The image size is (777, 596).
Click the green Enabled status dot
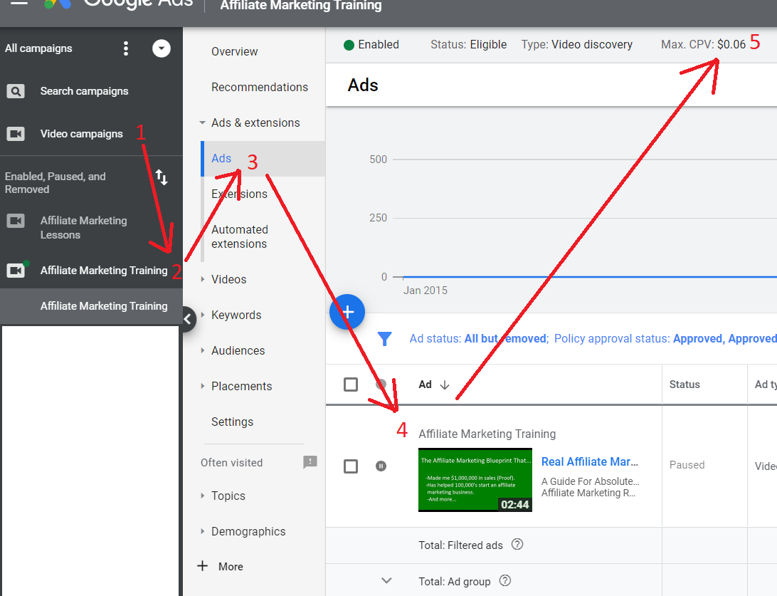[x=349, y=45]
